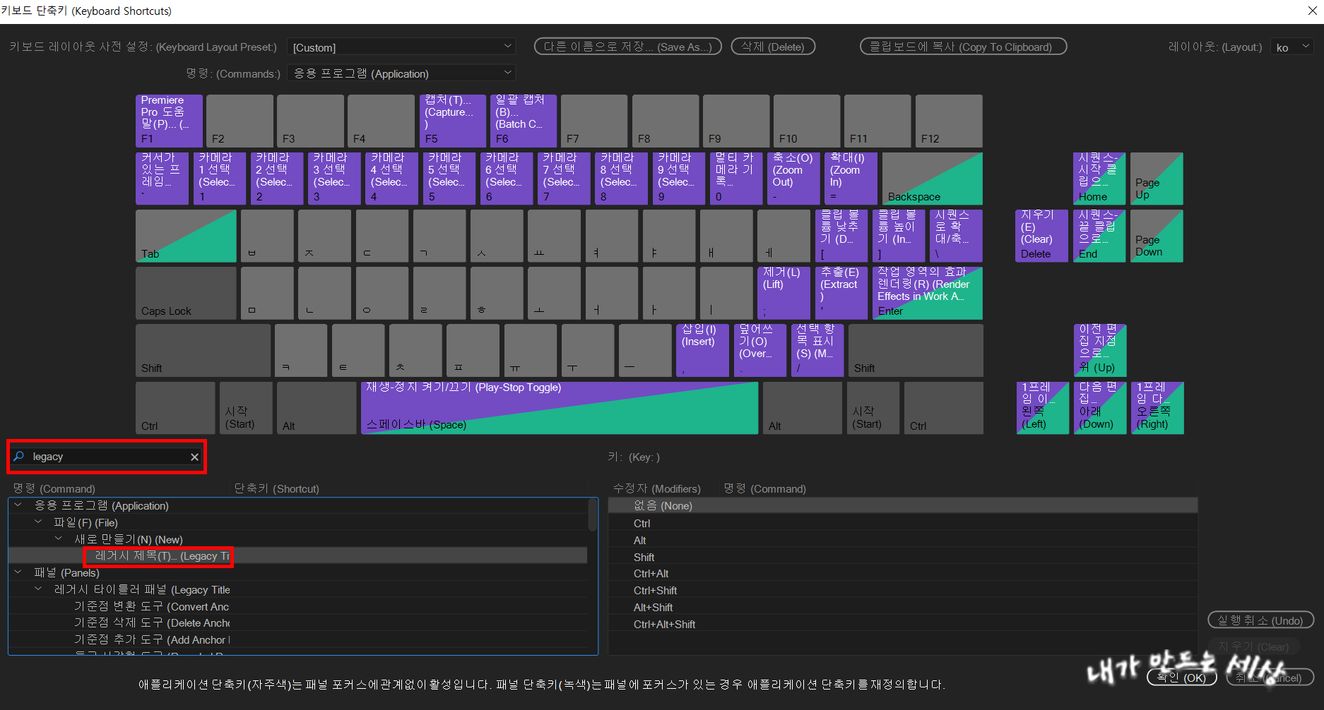Select the Lift semicolon key

point(784,293)
